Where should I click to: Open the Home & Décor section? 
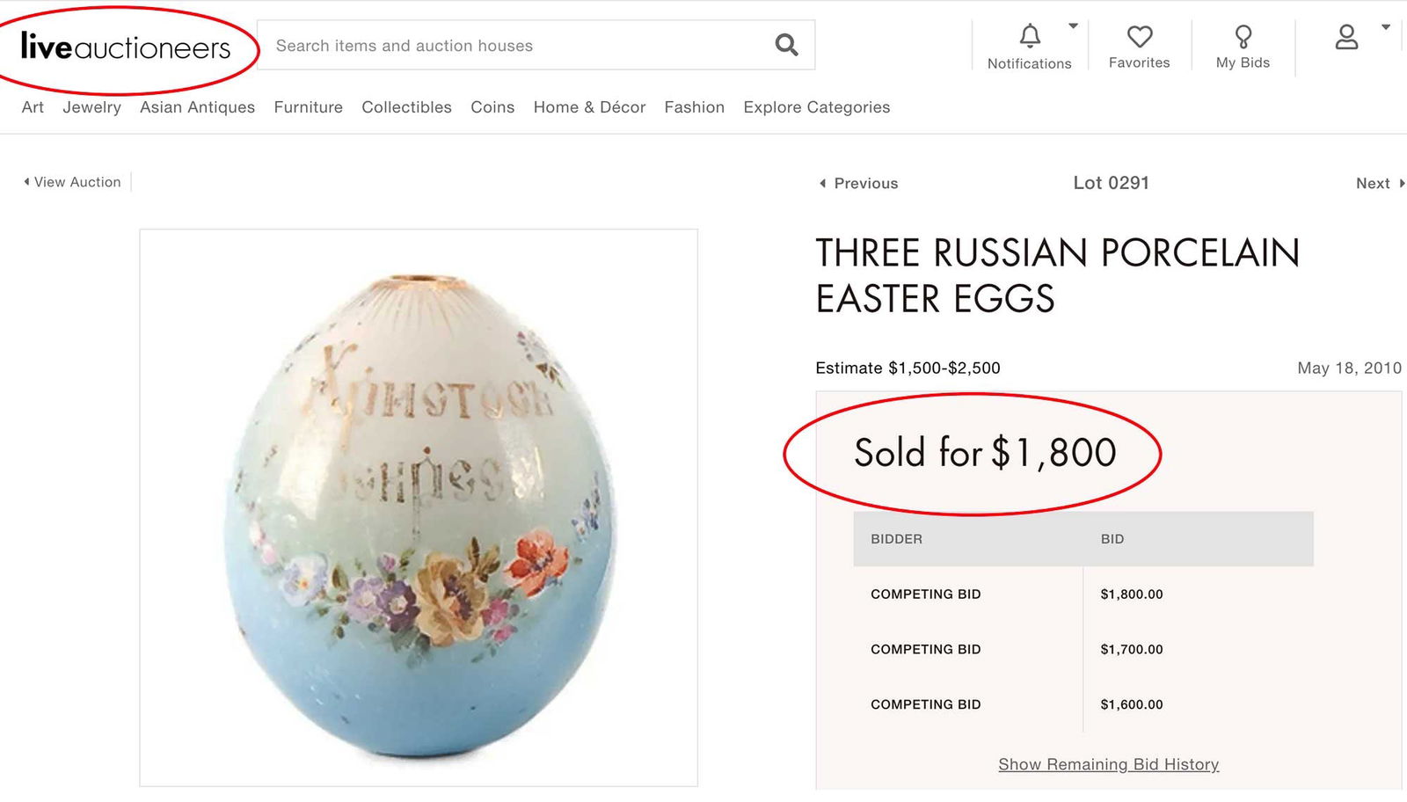(x=589, y=106)
